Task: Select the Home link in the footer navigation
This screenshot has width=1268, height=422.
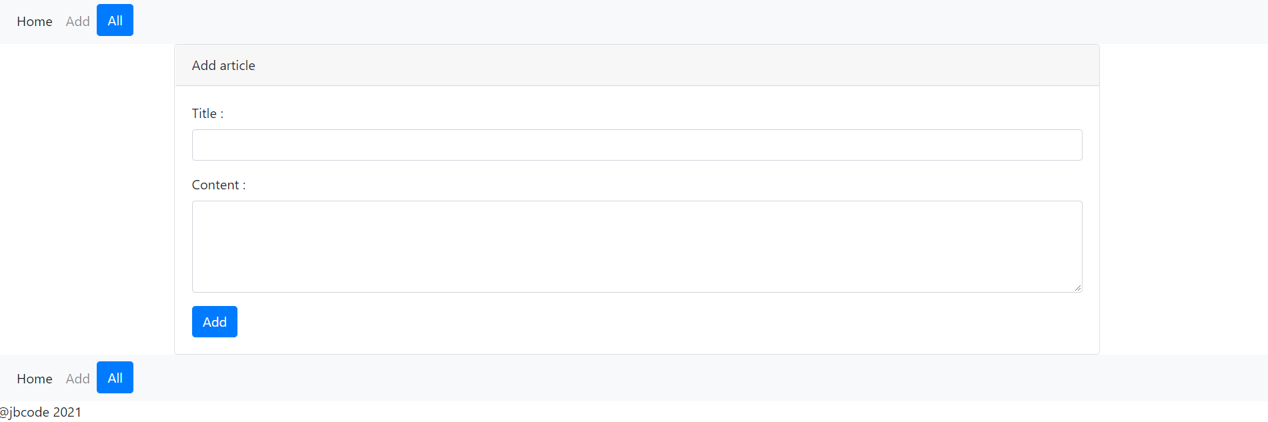Action: (34, 378)
